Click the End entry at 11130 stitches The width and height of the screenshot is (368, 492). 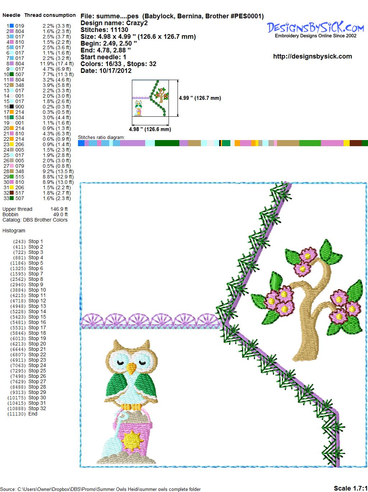33,414
